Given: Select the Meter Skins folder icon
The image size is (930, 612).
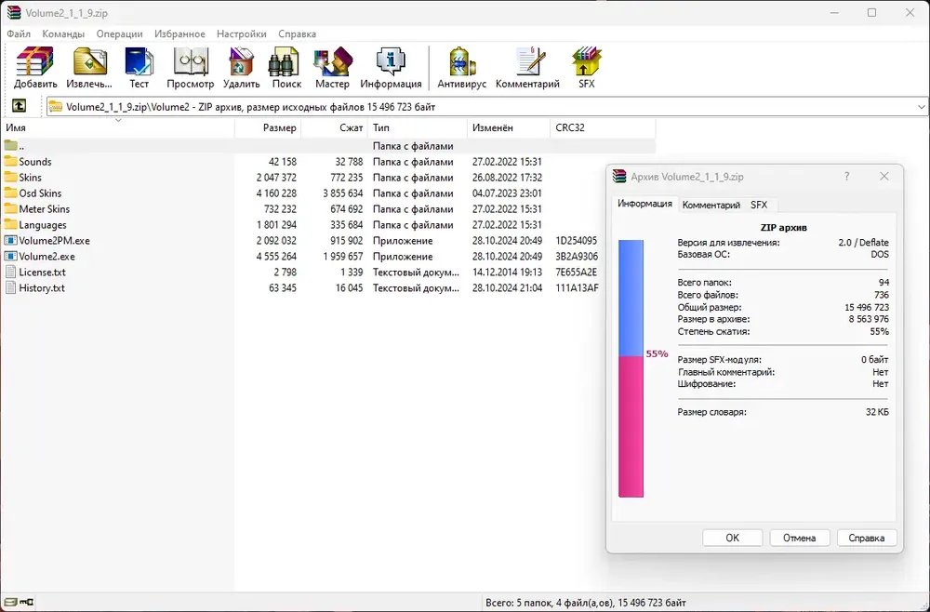Looking at the screenshot, I should [x=10, y=208].
